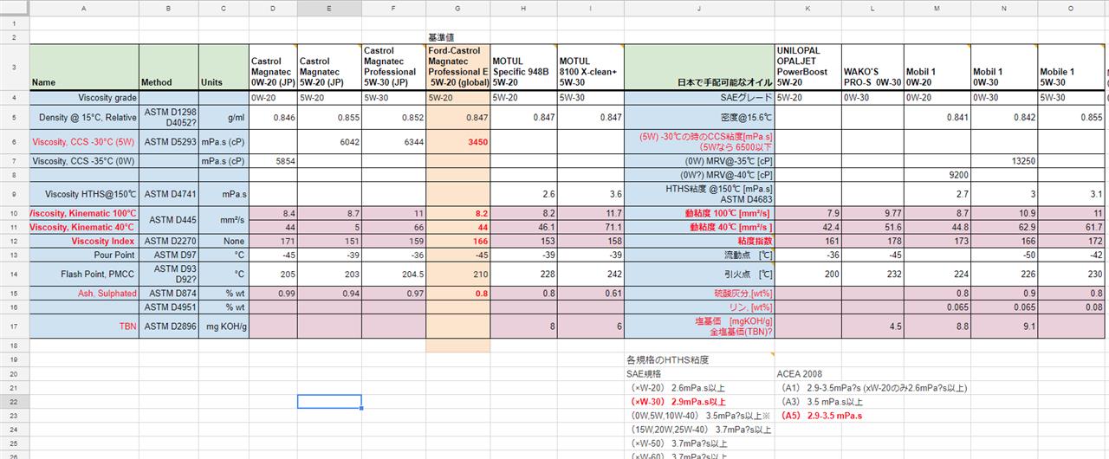Click the 'Units' header cell
Screen dimensions: 1109x459
click(224, 67)
